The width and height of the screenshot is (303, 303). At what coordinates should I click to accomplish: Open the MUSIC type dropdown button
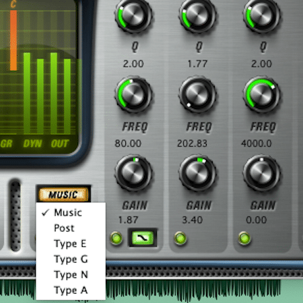tap(63, 195)
